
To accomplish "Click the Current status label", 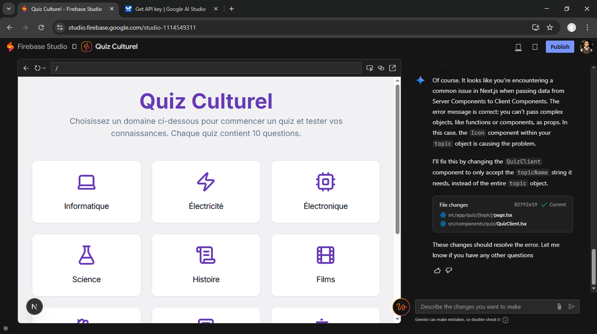I will (x=554, y=204).
